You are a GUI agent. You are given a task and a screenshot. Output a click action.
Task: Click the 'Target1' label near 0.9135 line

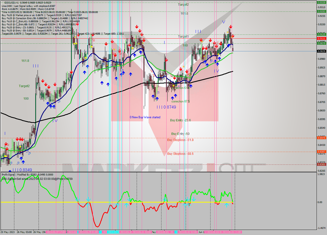[x=183, y=37]
